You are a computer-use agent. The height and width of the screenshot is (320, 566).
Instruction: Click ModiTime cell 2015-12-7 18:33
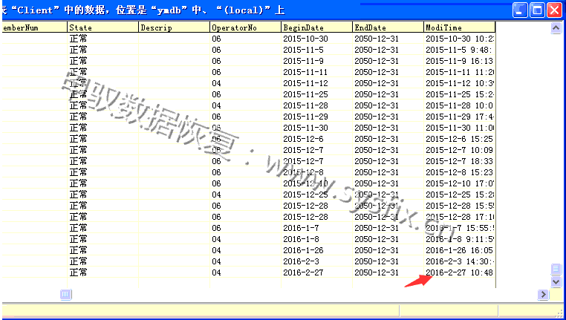[459, 161]
